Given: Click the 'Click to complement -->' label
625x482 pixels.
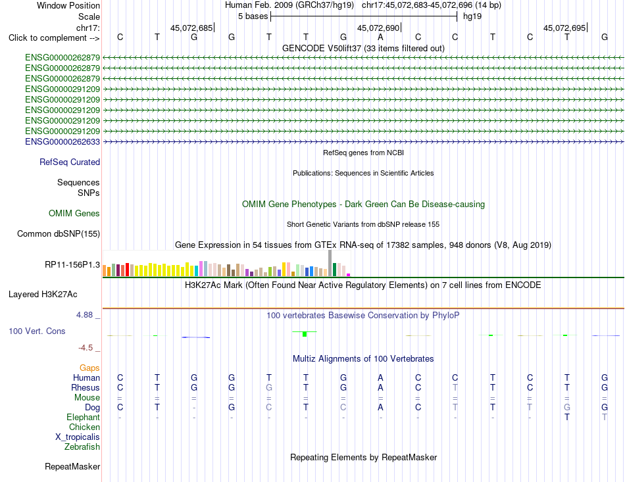Looking at the screenshot, I should [x=54, y=38].
